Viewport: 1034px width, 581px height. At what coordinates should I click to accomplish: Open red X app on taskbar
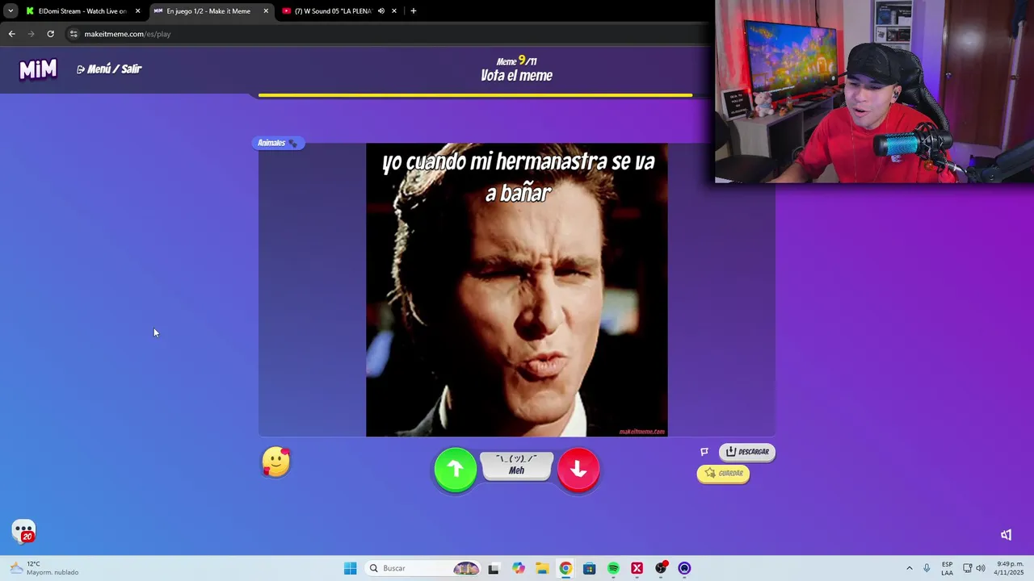click(637, 568)
